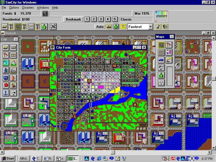Show the population density map
Viewport: 216px width, 162px height.
(x=169, y=52)
